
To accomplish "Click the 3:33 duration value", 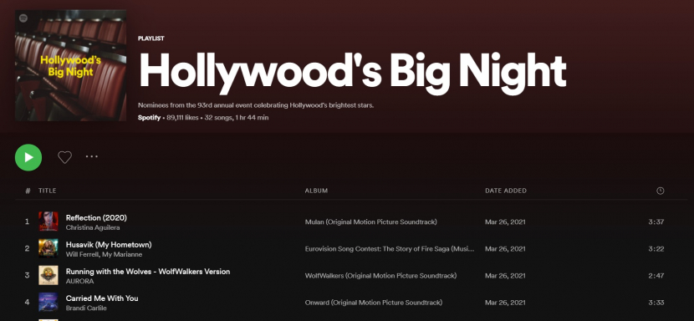I will [656, 303].
